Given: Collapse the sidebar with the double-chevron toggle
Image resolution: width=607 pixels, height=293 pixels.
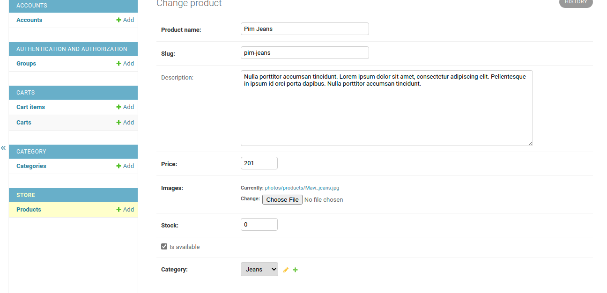Looking at the screenshot, I should [3, 148].
